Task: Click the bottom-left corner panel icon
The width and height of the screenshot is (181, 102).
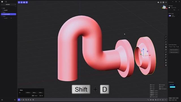Action: pyautogui.click(x=2, y=100)
